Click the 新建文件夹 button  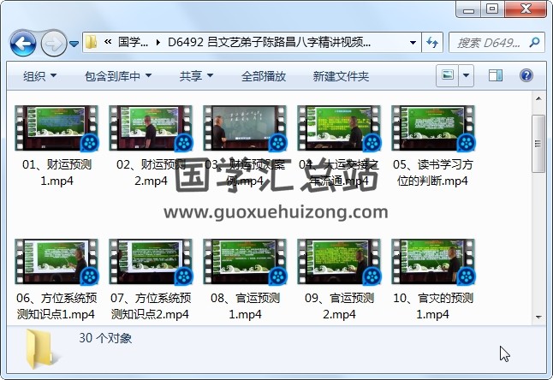point(341,76)
